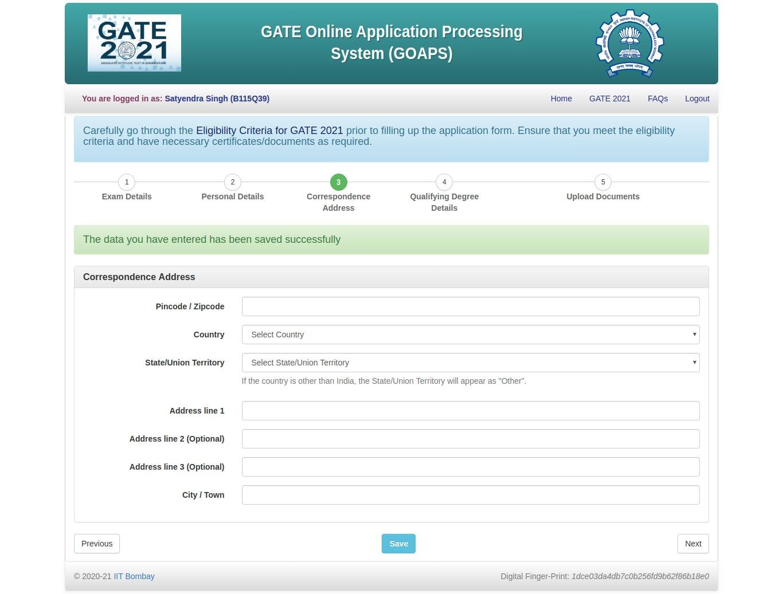Image resolution: width=783 pixels, height=594 pixels.
Task: Click the Next button
Action: (x=692, y=544)
